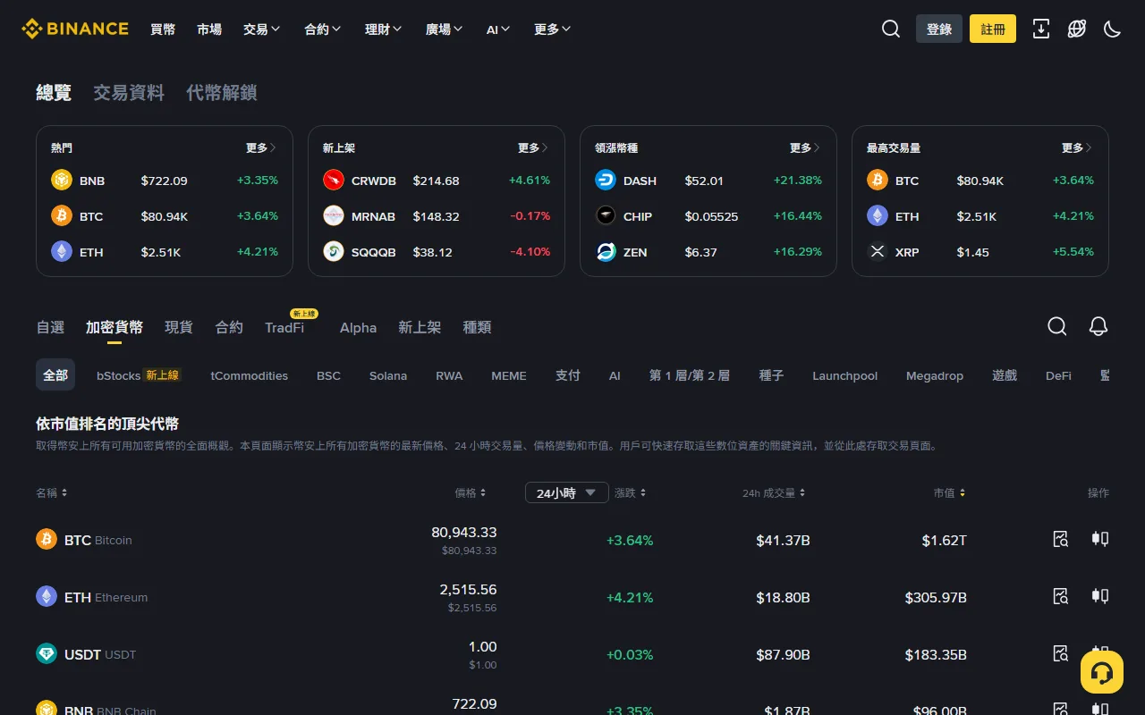1145x715 pixels.
Task: Toggle dark mode moon icon
Action: pos(1113,29)
